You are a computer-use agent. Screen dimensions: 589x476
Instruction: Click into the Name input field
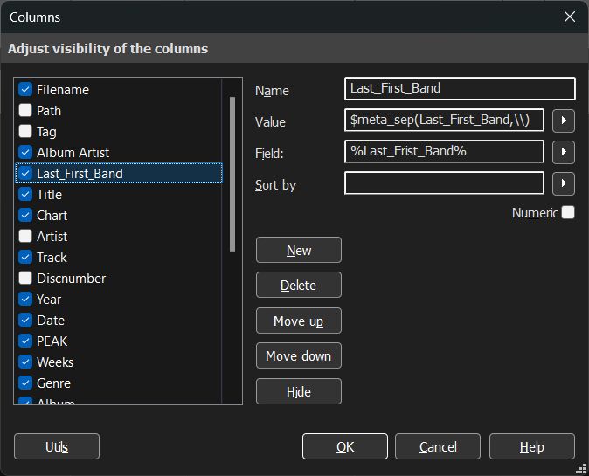click(x=460, y=88)
